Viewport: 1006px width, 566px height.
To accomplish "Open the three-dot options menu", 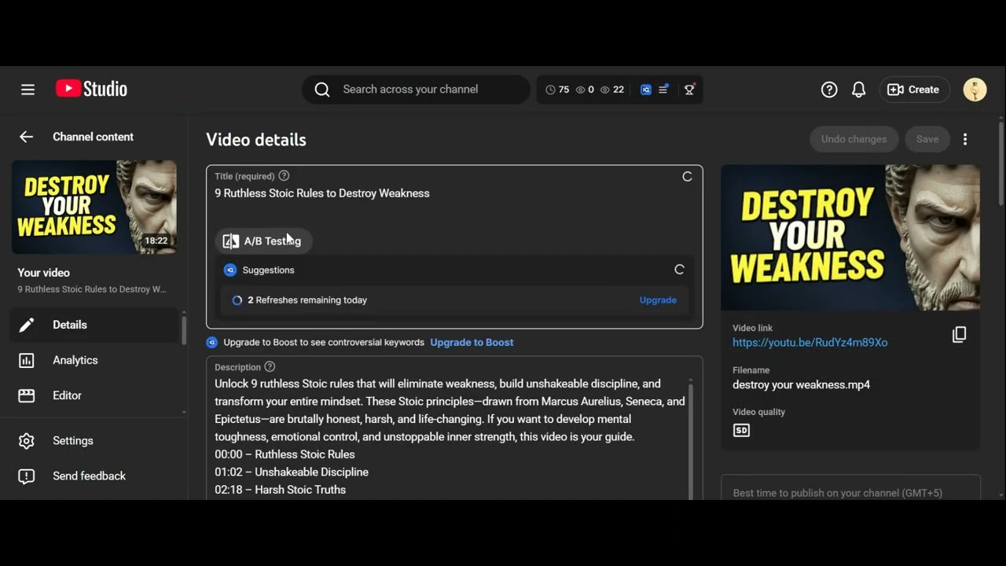I will (x=965, y=139).
